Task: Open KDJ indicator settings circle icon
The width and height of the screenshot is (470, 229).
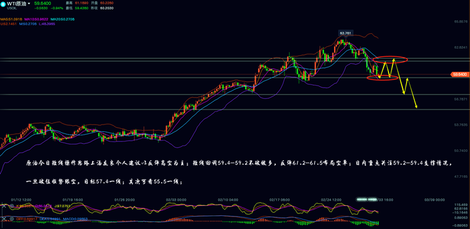Action: click(x=12, y=206)
